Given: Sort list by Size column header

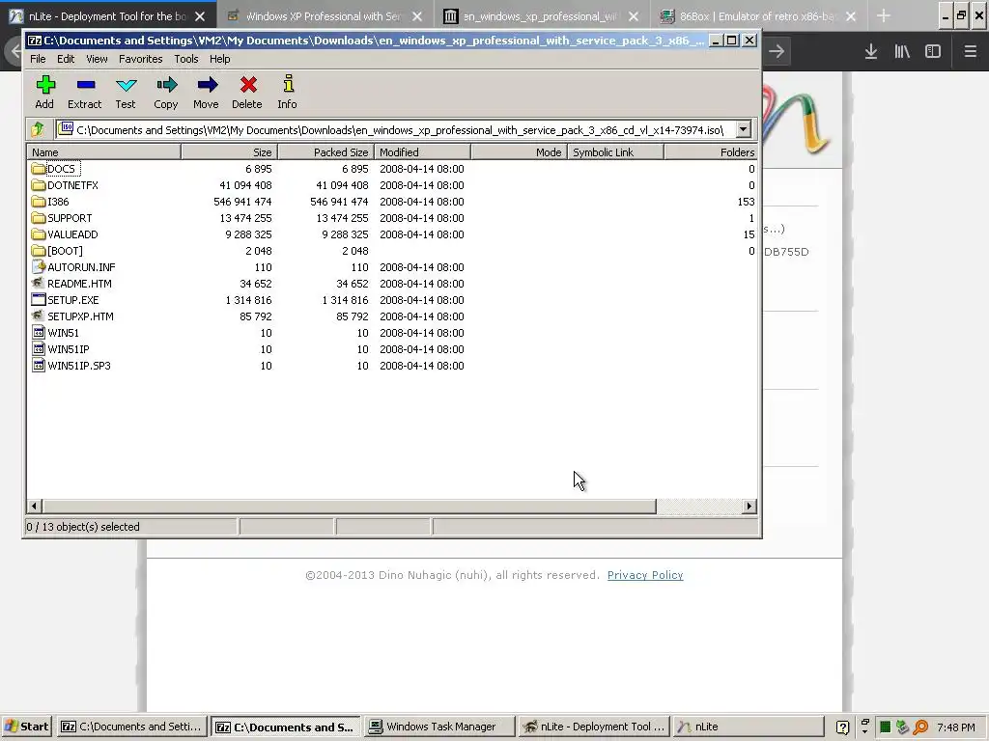Looking at the screenshot, I should pos(230,152).
